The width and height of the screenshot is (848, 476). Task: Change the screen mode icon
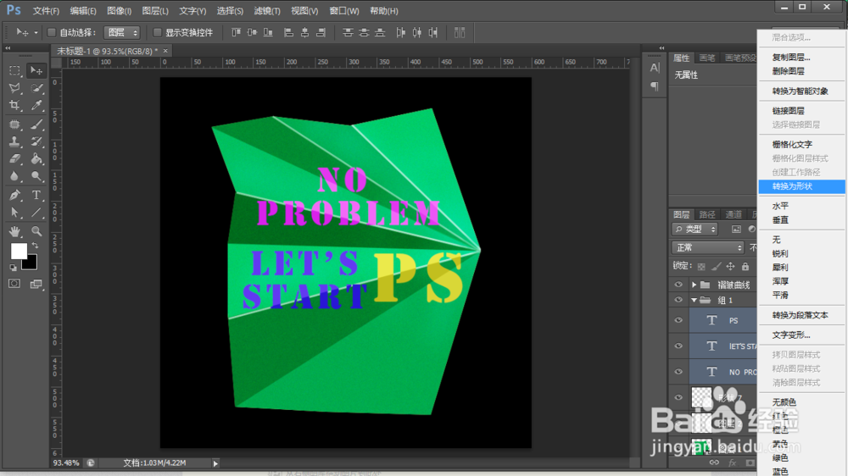[x=36, y=284]
